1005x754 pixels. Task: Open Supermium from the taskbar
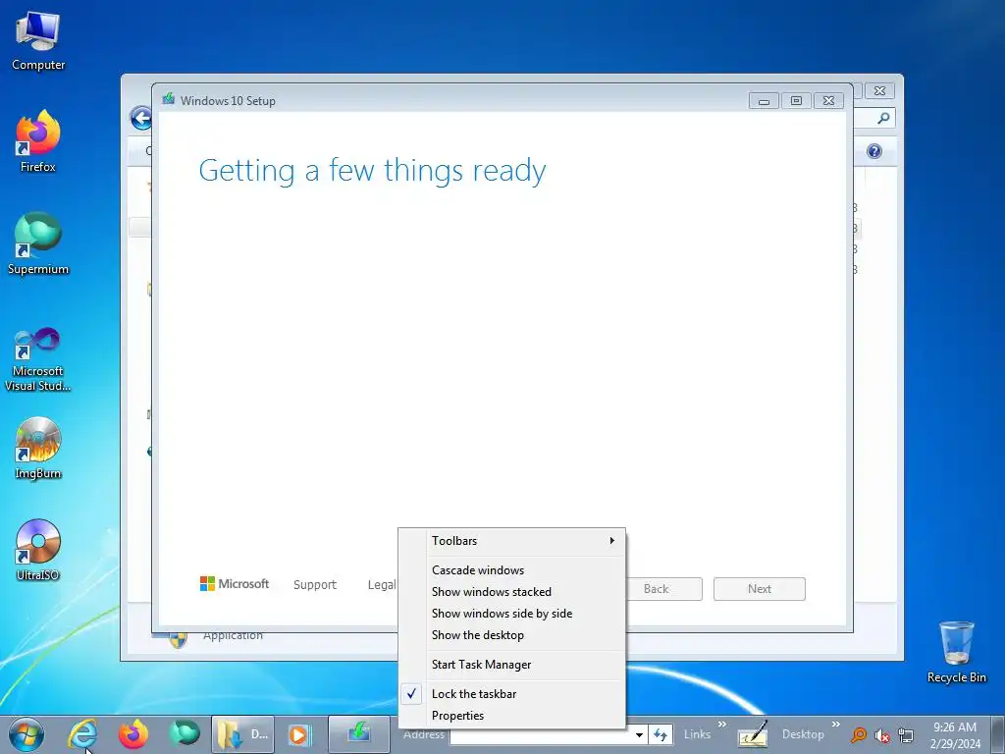pyautogui.click(x=184, y=734)
